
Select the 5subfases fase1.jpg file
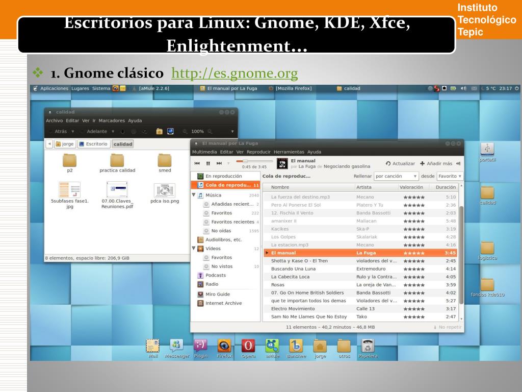[x=69, y=195]
